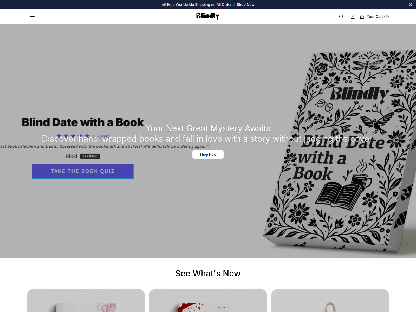Open Your Cart (0)
Image resolution: width=416 pixels, height=312 pixels.
(374, 17)
